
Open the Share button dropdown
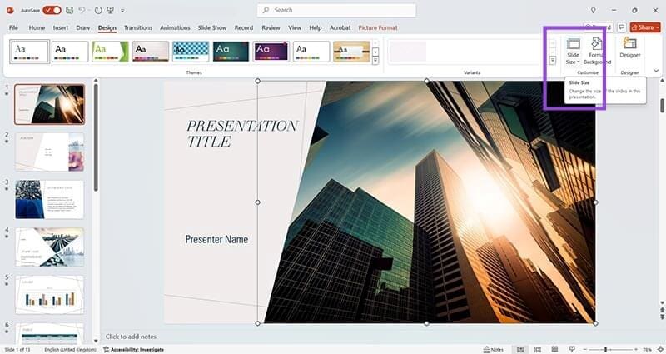[x=658, y=27]
